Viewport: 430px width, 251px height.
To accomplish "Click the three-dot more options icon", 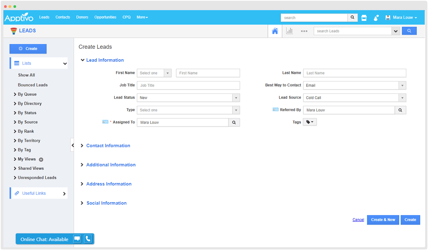I will tap(304, 31).
